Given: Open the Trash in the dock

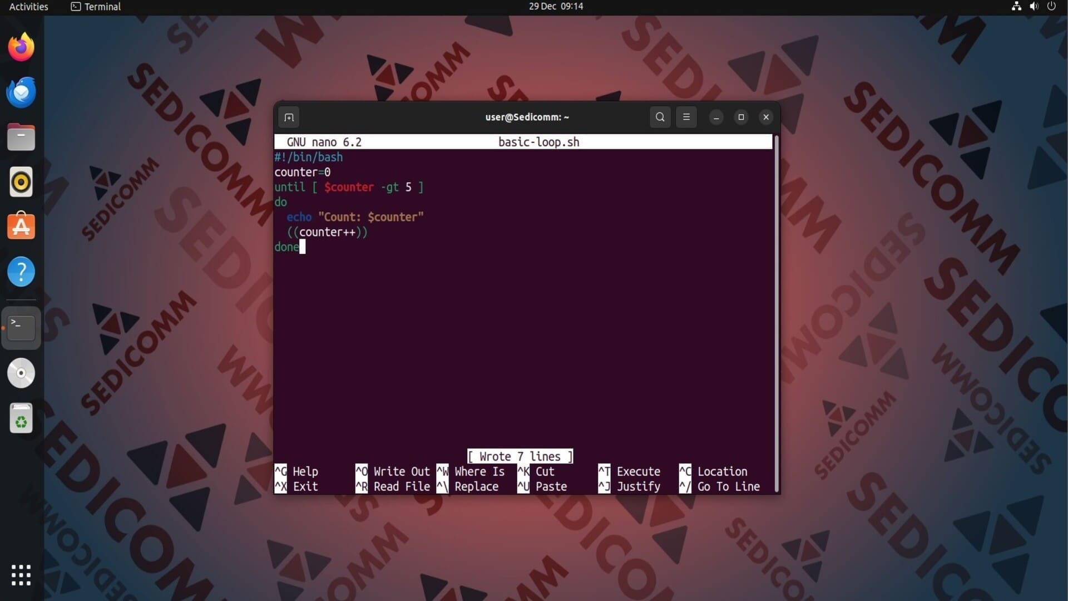Looking at the screenshot, I should [21, 418].
